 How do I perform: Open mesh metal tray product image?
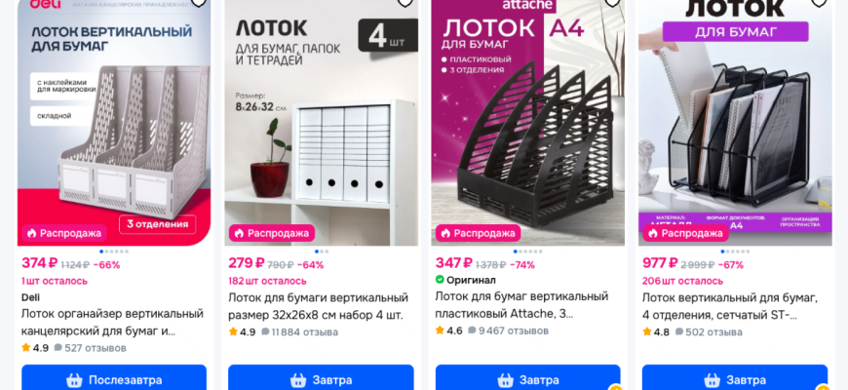(x=735, y=123)
